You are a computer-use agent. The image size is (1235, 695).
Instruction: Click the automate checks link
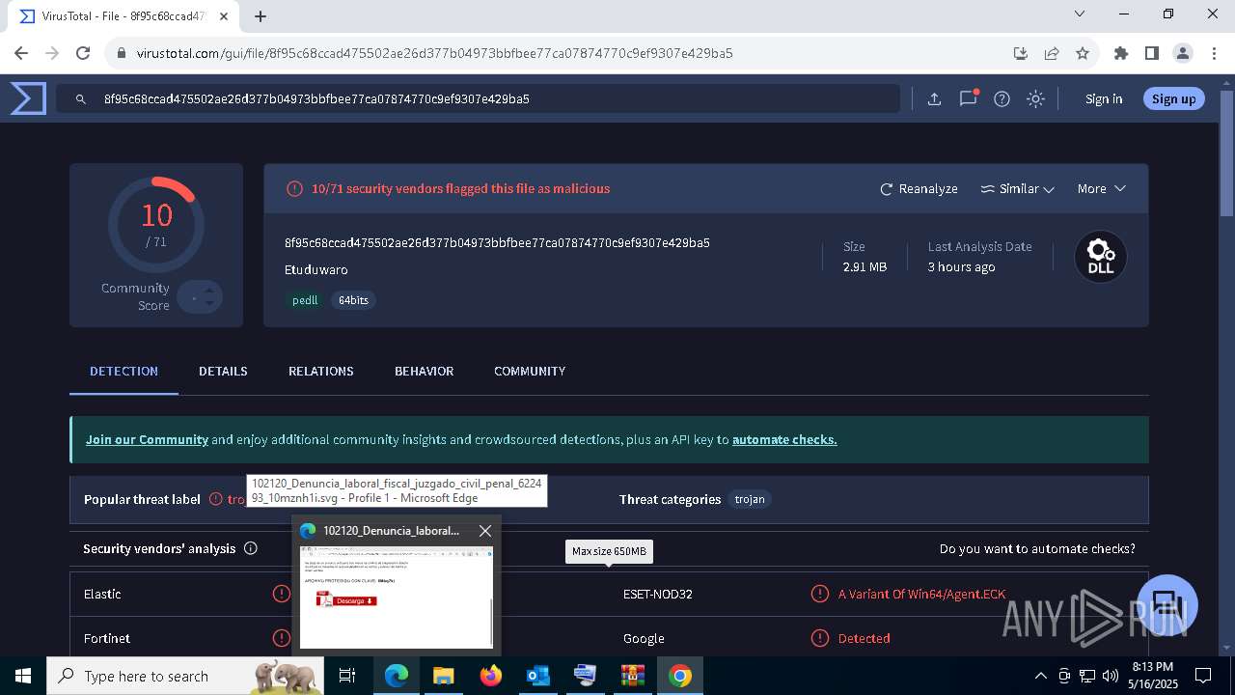click(784, 439)
